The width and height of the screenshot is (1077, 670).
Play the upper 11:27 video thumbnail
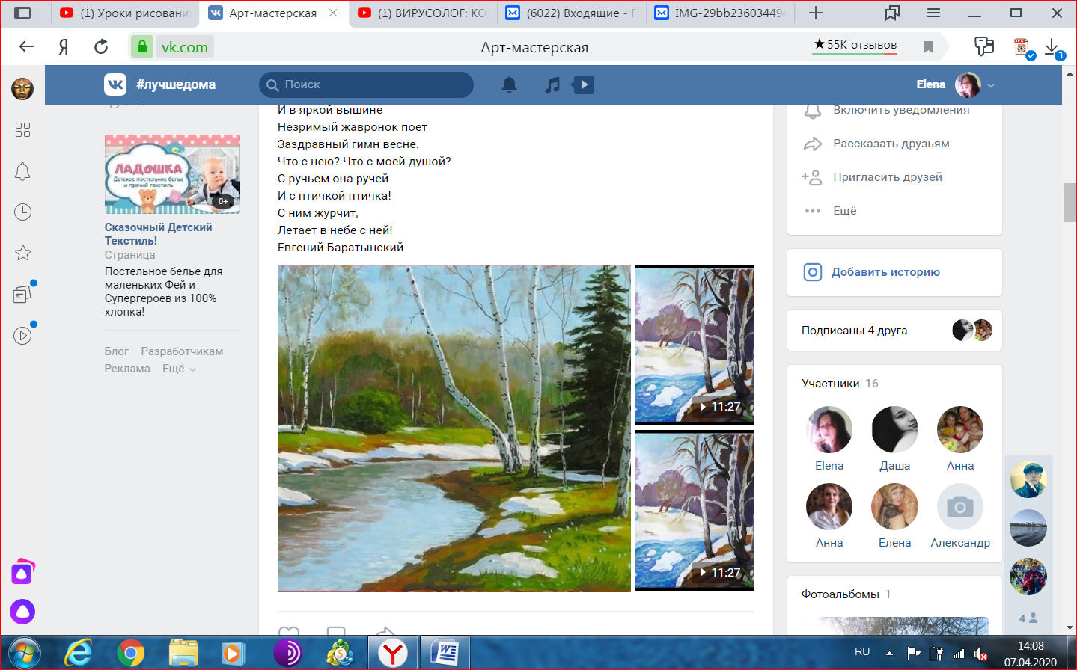(x=695, y=345)
